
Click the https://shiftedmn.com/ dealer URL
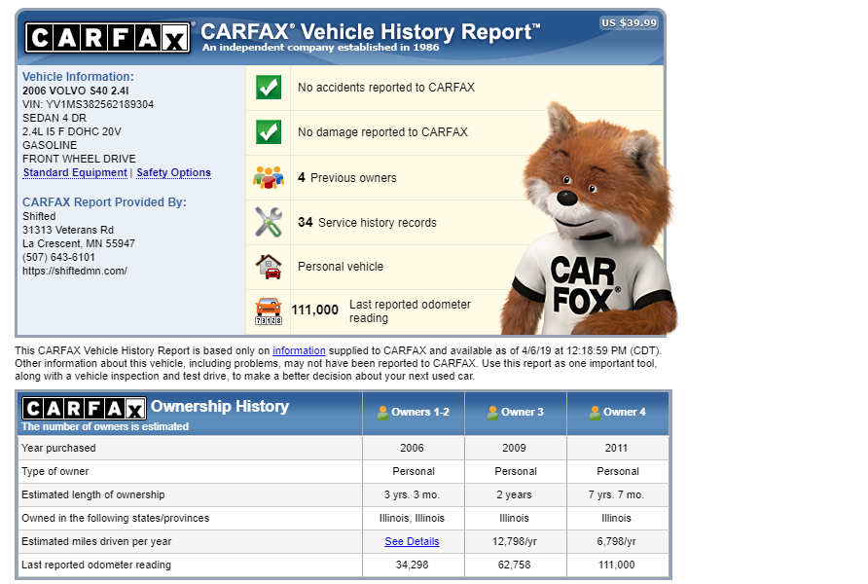click(x=75, y=271)
